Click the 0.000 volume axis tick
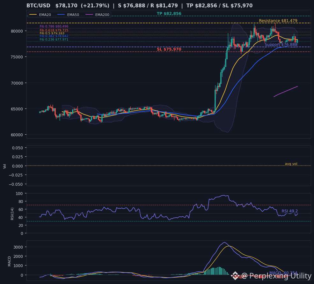The image size is (314, 284). pos(18,166)
